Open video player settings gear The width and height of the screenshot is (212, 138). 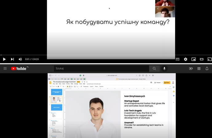(x=186, y=59)
